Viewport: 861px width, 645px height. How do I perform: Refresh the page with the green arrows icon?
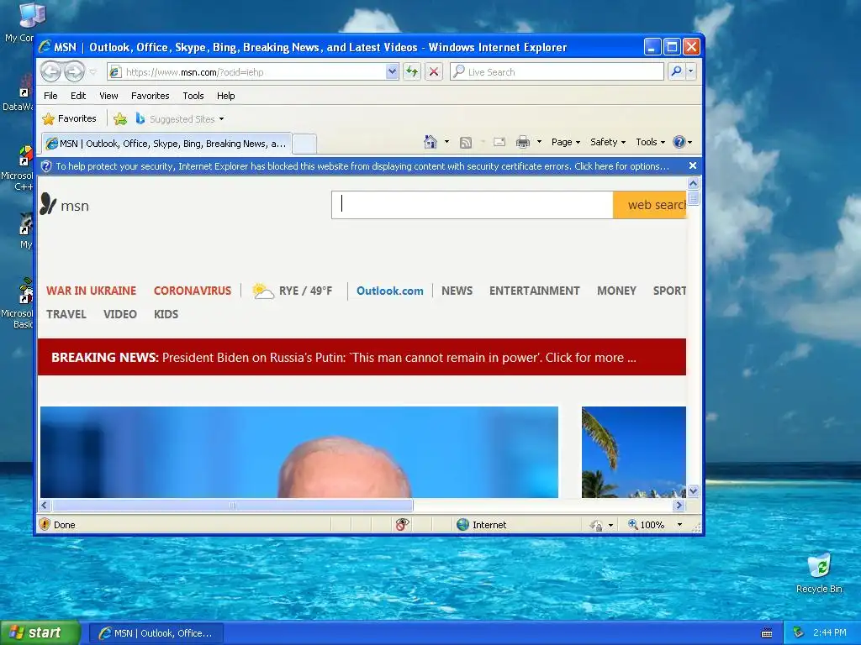[x=412, y=71]
